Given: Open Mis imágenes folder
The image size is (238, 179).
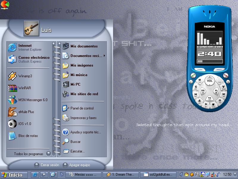Looking at the screenshot, I should tap(83, 65).
